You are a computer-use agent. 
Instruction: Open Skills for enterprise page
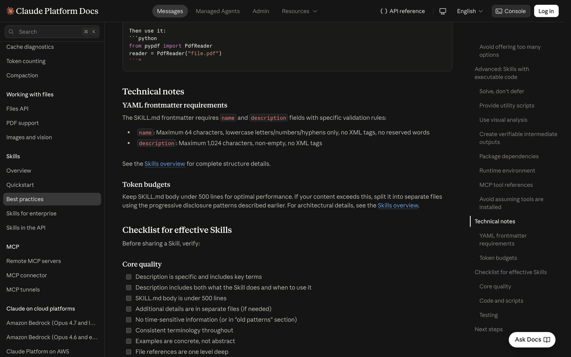[31, 213]
